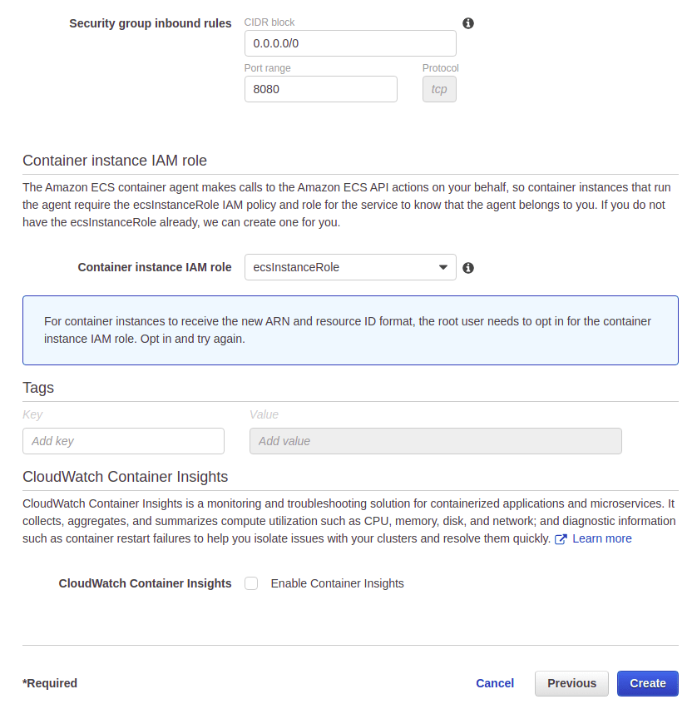Click the dropdown arrow on ecsInstanceRole selector
The image size is (697, 704).
tap(443, 267)
